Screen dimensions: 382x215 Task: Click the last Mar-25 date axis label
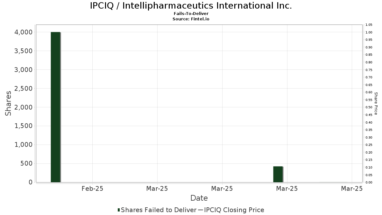pos(352,189)
